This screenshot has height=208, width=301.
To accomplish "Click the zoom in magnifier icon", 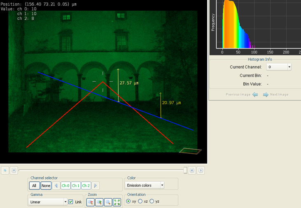I will (x=99, y=202).
